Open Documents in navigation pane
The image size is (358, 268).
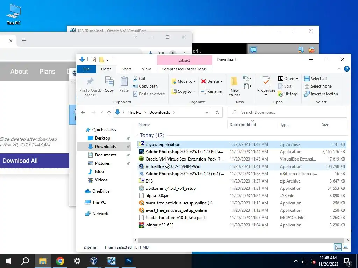(106, 155)
